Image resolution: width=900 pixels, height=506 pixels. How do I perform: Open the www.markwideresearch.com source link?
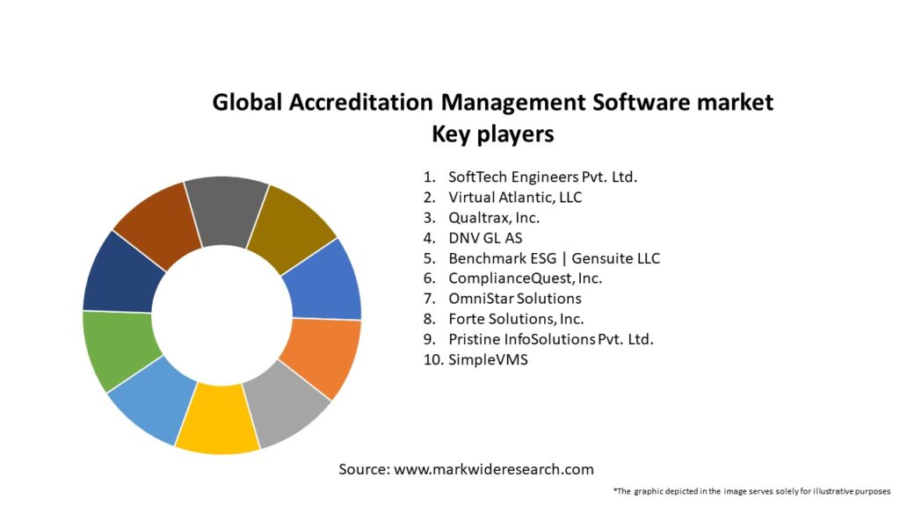pos(493,469)
